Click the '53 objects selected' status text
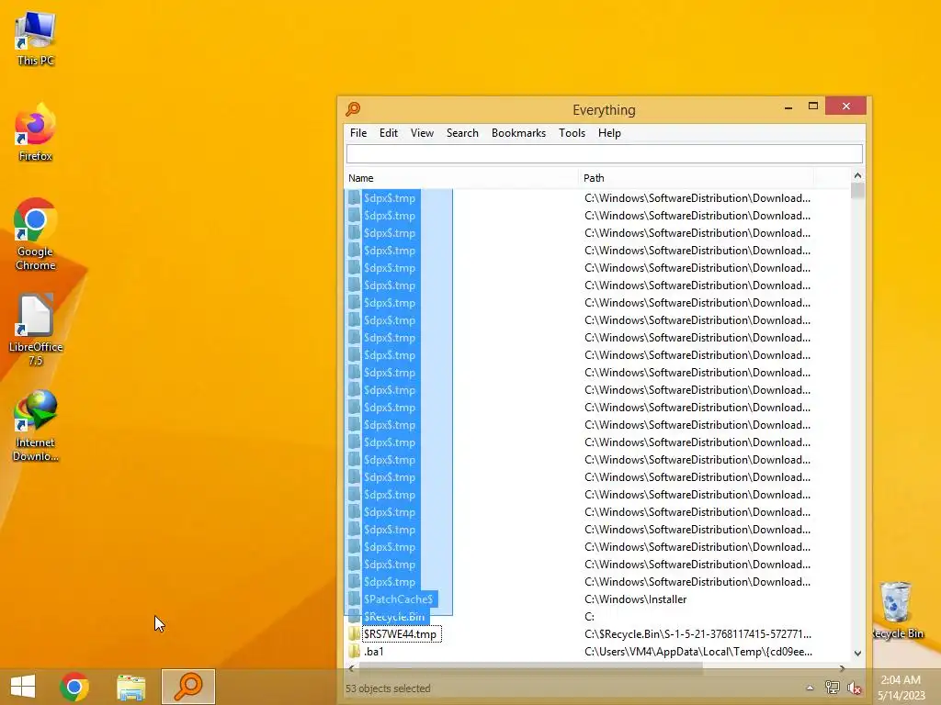 389,688
